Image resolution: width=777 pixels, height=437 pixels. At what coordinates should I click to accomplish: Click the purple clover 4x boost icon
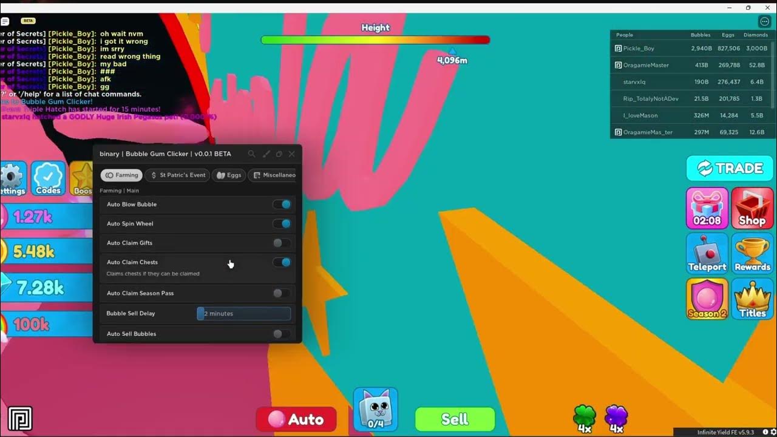(616, 419)
